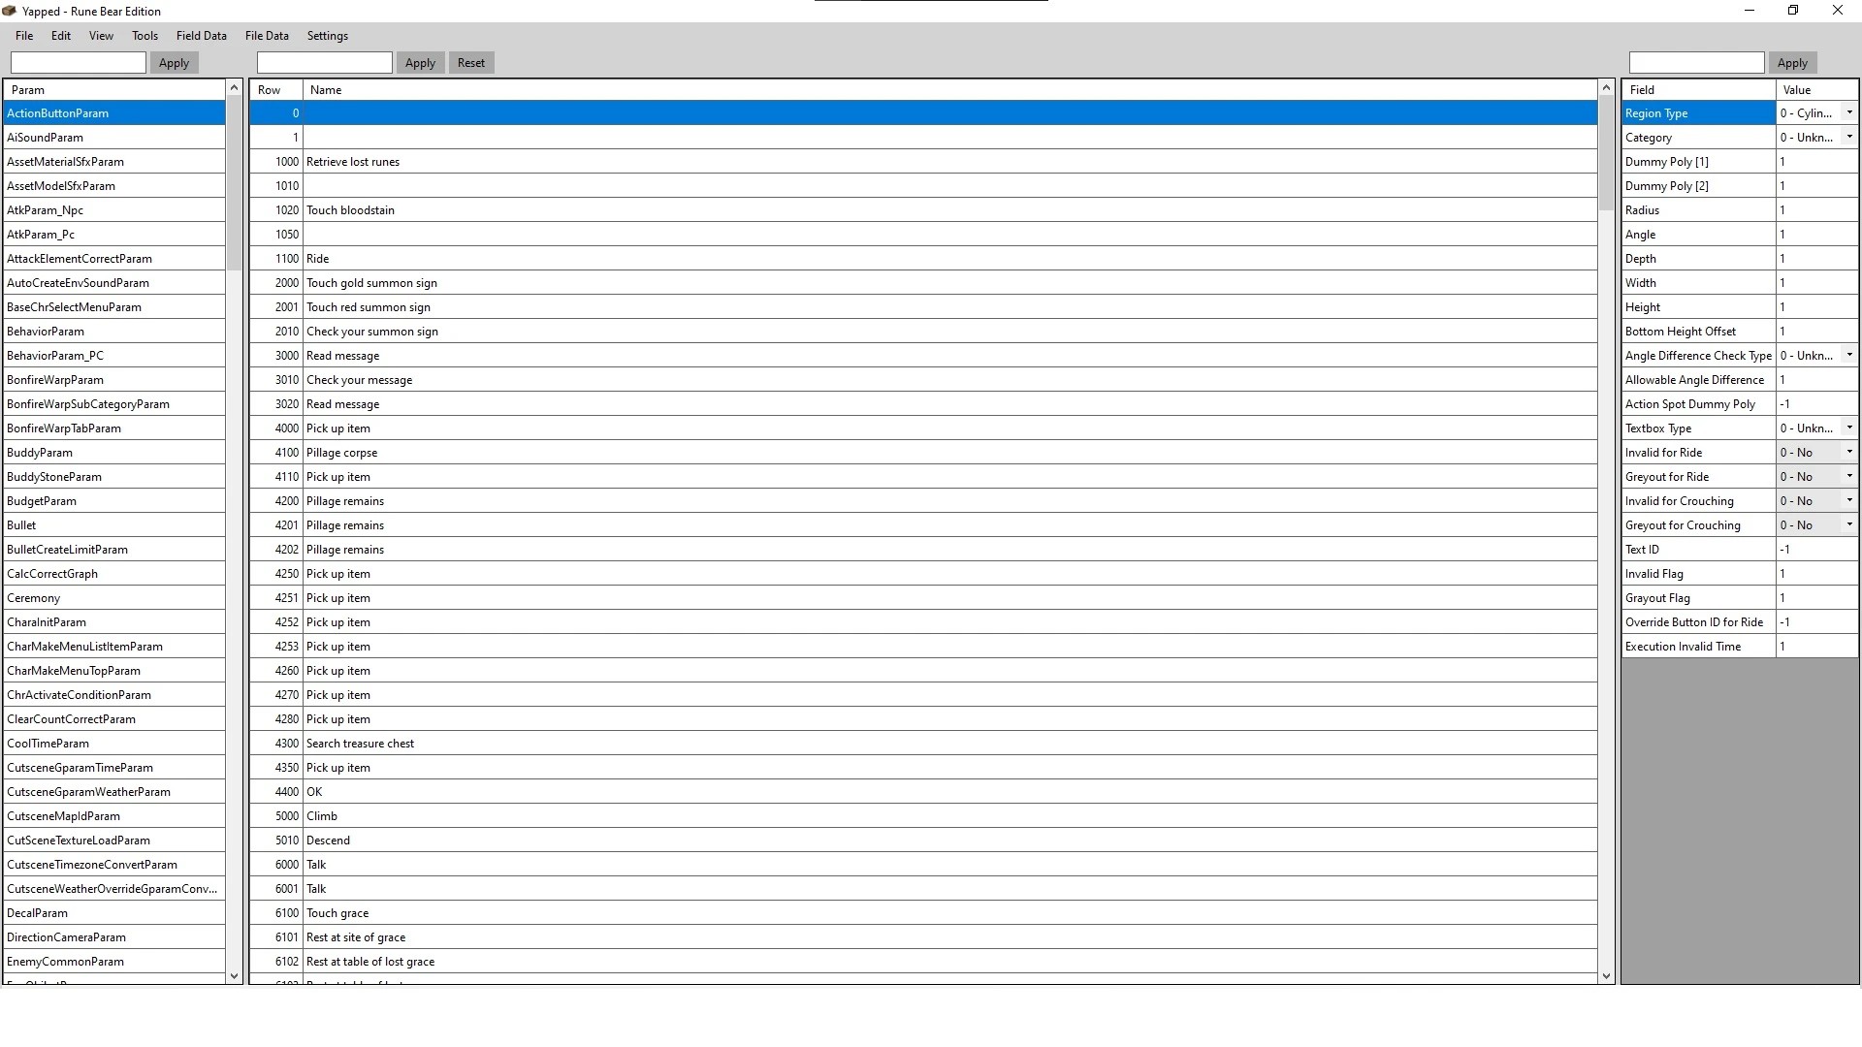The height and width of the screenshot is (1047, 1862).
Task: Click the rows list vertical scrollbar thumb
Action: 1606,155
